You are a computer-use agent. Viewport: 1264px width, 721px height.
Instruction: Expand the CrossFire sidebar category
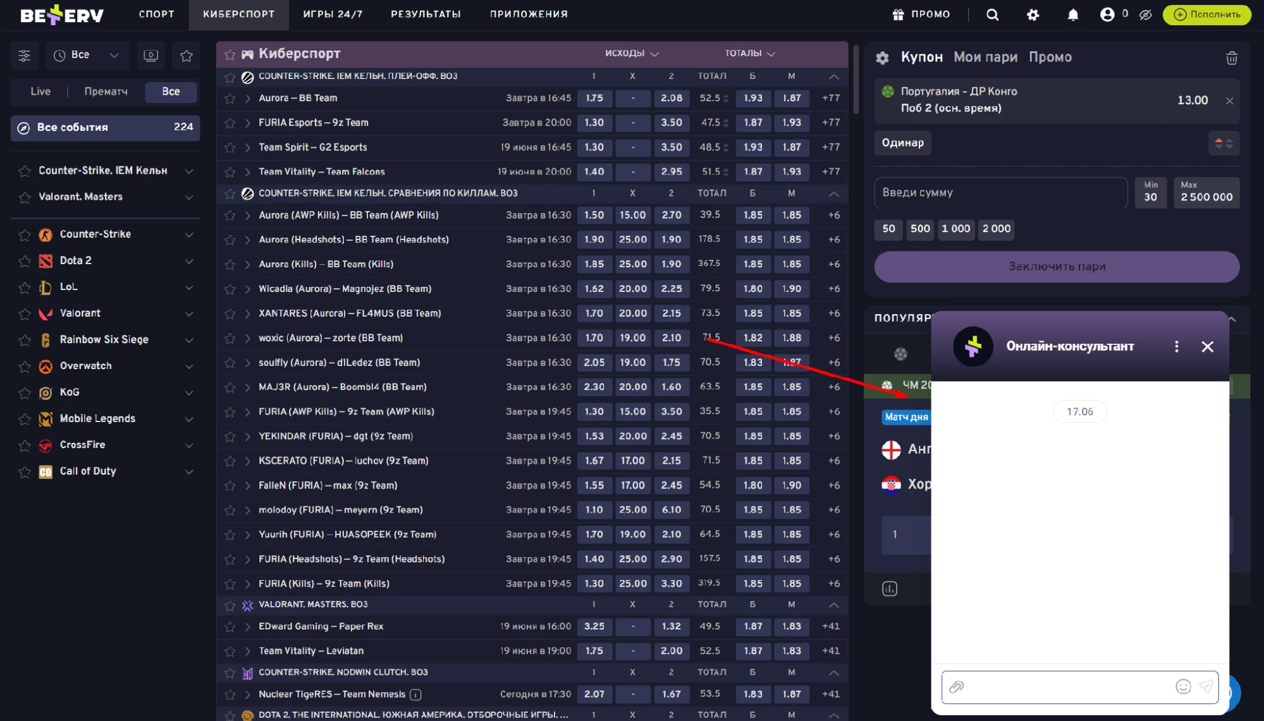[189, 445]
